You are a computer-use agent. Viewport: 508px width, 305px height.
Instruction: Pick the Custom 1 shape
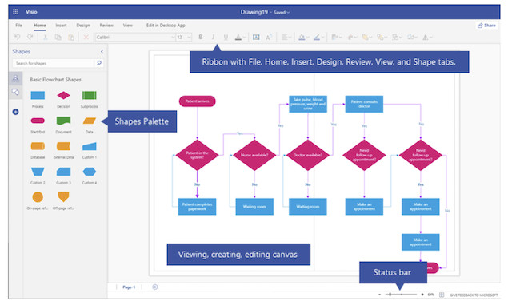coord(90,147)
